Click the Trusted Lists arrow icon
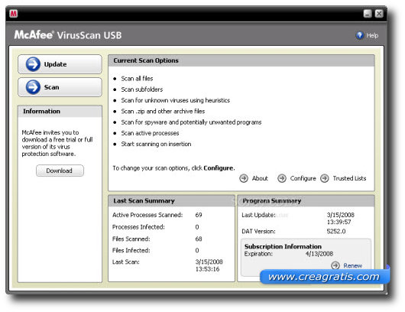 click(325, 178)
